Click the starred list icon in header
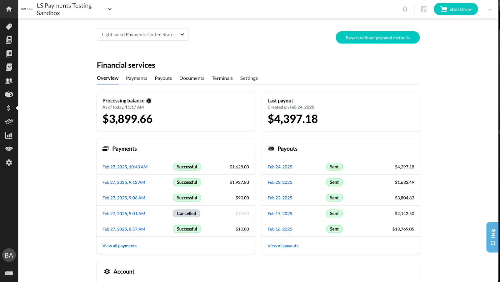The width and height of the screenshot is (500, 282). 424,9
